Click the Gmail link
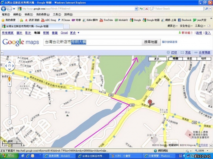 coord(64,33)
